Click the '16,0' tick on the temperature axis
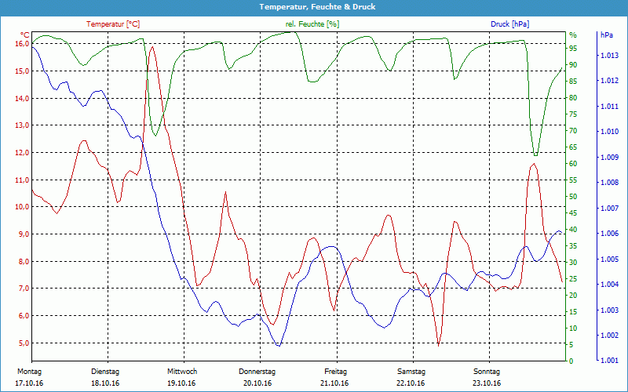This screenshot has height=392, width=628. (23, 44)
